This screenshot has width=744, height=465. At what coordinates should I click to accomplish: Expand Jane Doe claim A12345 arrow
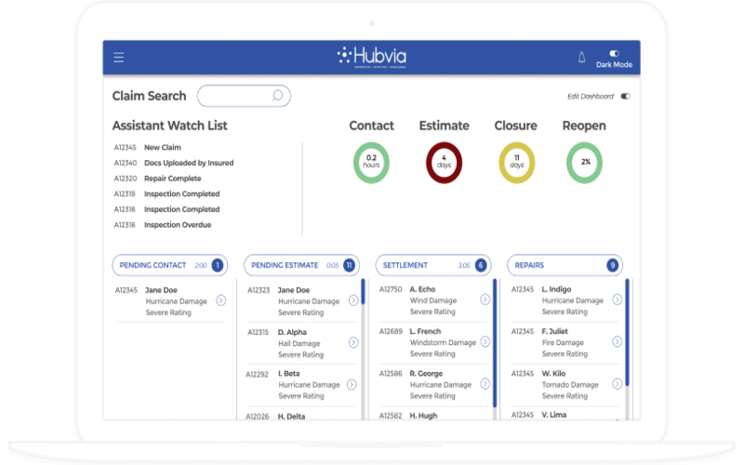[220, 300]
